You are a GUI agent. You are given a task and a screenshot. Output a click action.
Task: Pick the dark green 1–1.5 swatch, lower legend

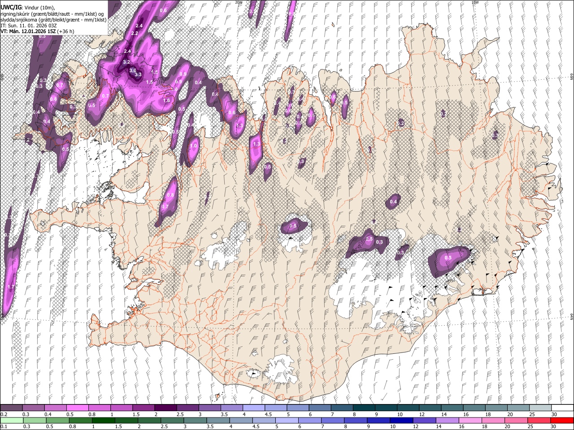coord(104,420)
